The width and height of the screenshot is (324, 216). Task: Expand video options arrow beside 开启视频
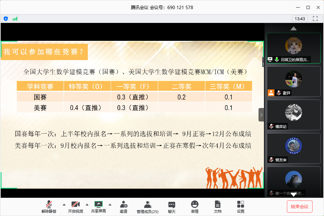(x=87, y=205)
